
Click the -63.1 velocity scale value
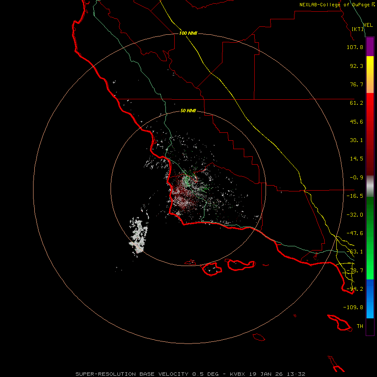point(355,252)
